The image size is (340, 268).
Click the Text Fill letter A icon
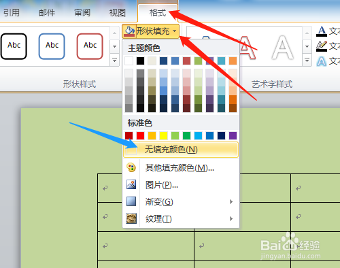coord(322,31)
